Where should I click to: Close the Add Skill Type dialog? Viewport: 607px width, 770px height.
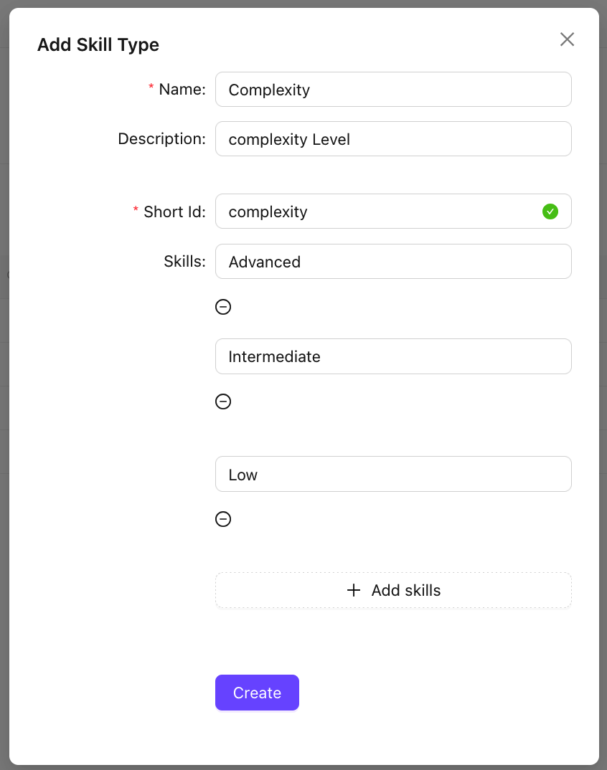pos(567,39)
